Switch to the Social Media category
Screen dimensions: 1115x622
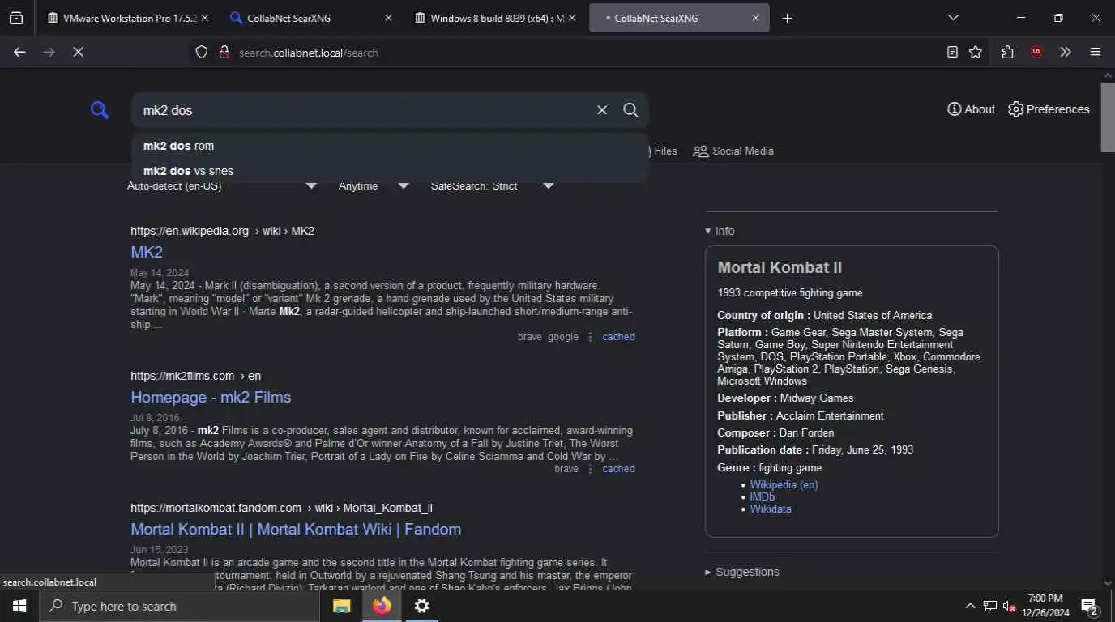point(733,151)
